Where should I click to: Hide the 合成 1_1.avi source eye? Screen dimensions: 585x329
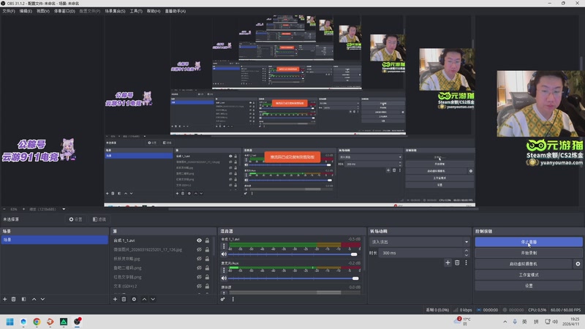pyautogui.click(x=199, y=241)
